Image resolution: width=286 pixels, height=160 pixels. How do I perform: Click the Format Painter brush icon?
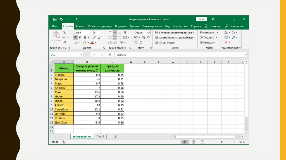[64, 42]
